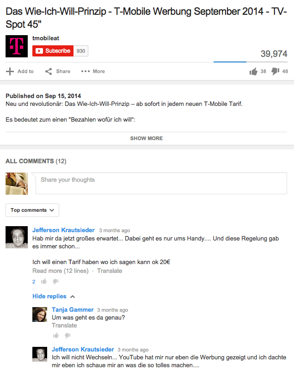Open Jefferson Krautsieder's profile from top comment

pos(63,230)
